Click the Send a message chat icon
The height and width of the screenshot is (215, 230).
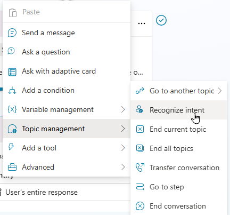coord(12,33)
